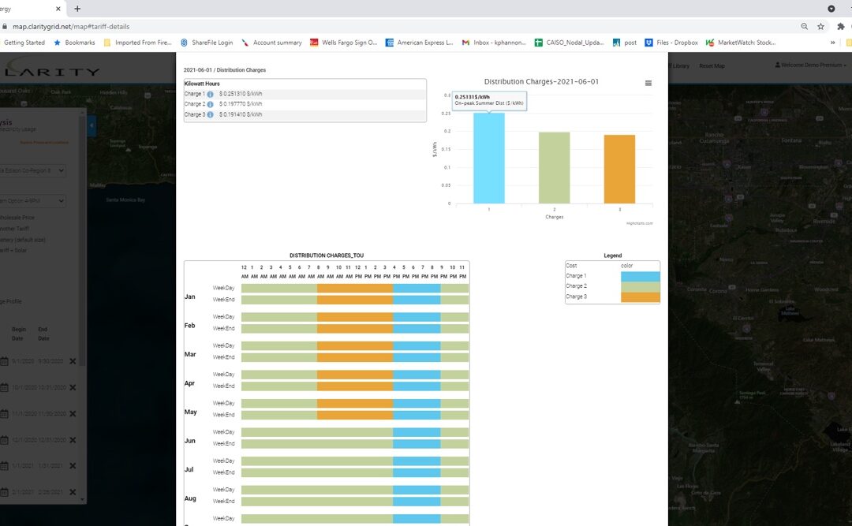Click Reset Map in the top navigation
Viewport: 852px width, 526px height.
click(712, 65)
